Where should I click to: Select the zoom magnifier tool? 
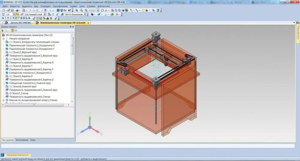tap(76, 10)
